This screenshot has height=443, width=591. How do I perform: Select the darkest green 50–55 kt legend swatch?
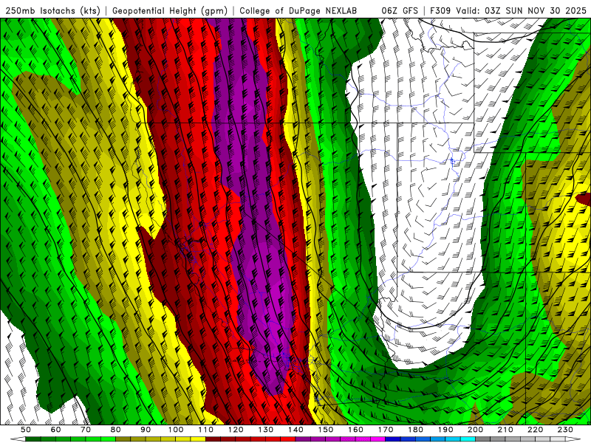33,439
